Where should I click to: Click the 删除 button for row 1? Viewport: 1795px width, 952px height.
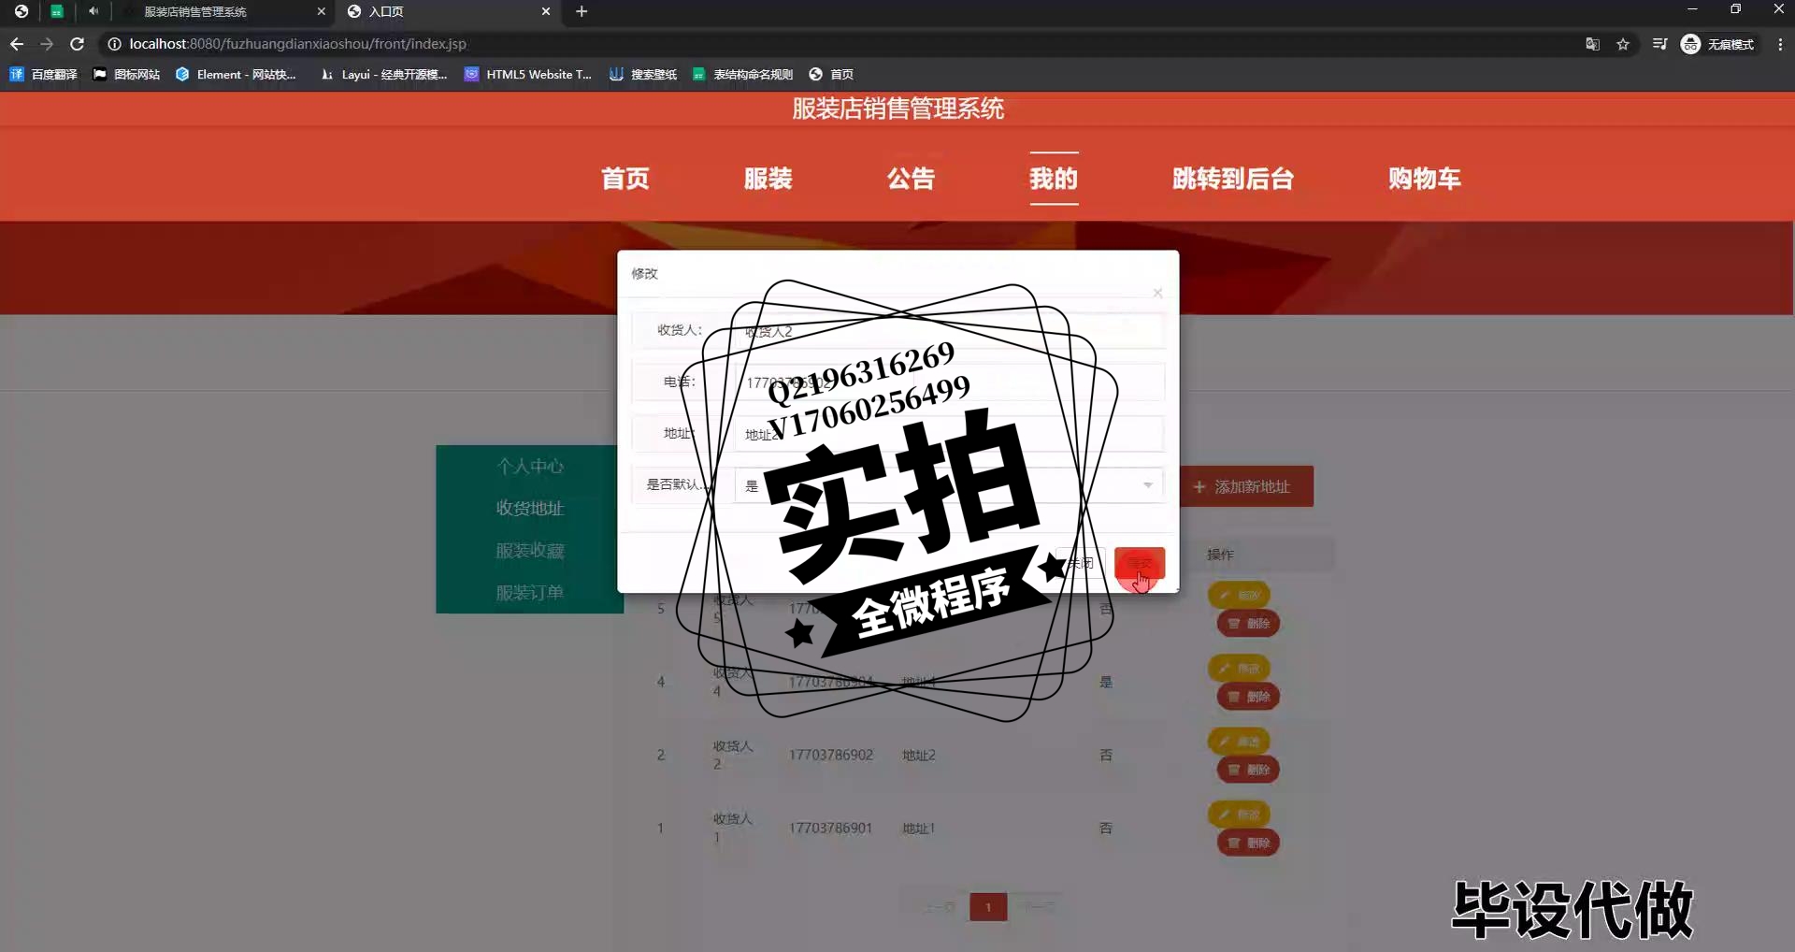(x=1248, y=842)
